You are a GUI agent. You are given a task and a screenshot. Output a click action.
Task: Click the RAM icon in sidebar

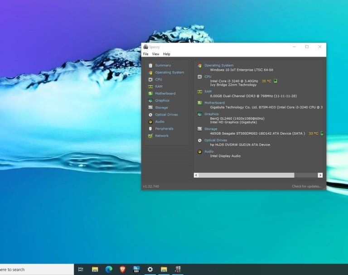click(x=150, y=87)
